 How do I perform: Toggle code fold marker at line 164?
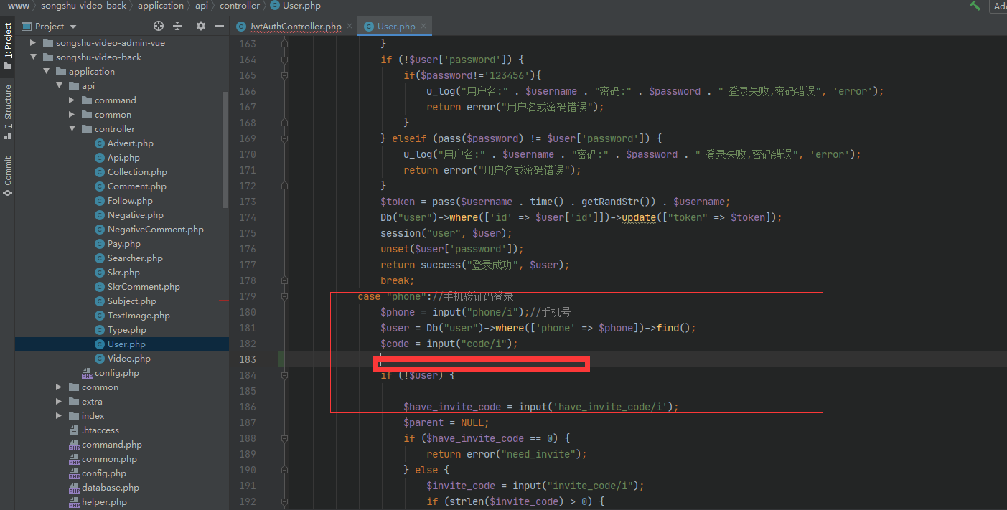(x=285, y=60)
